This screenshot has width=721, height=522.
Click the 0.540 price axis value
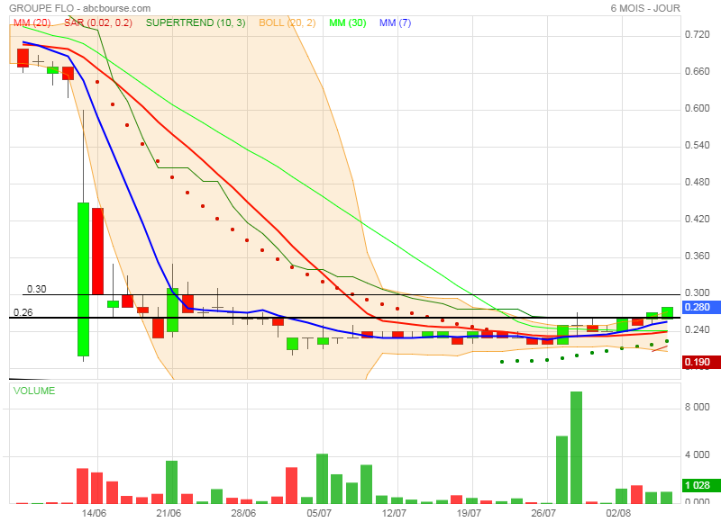(697, 146)
